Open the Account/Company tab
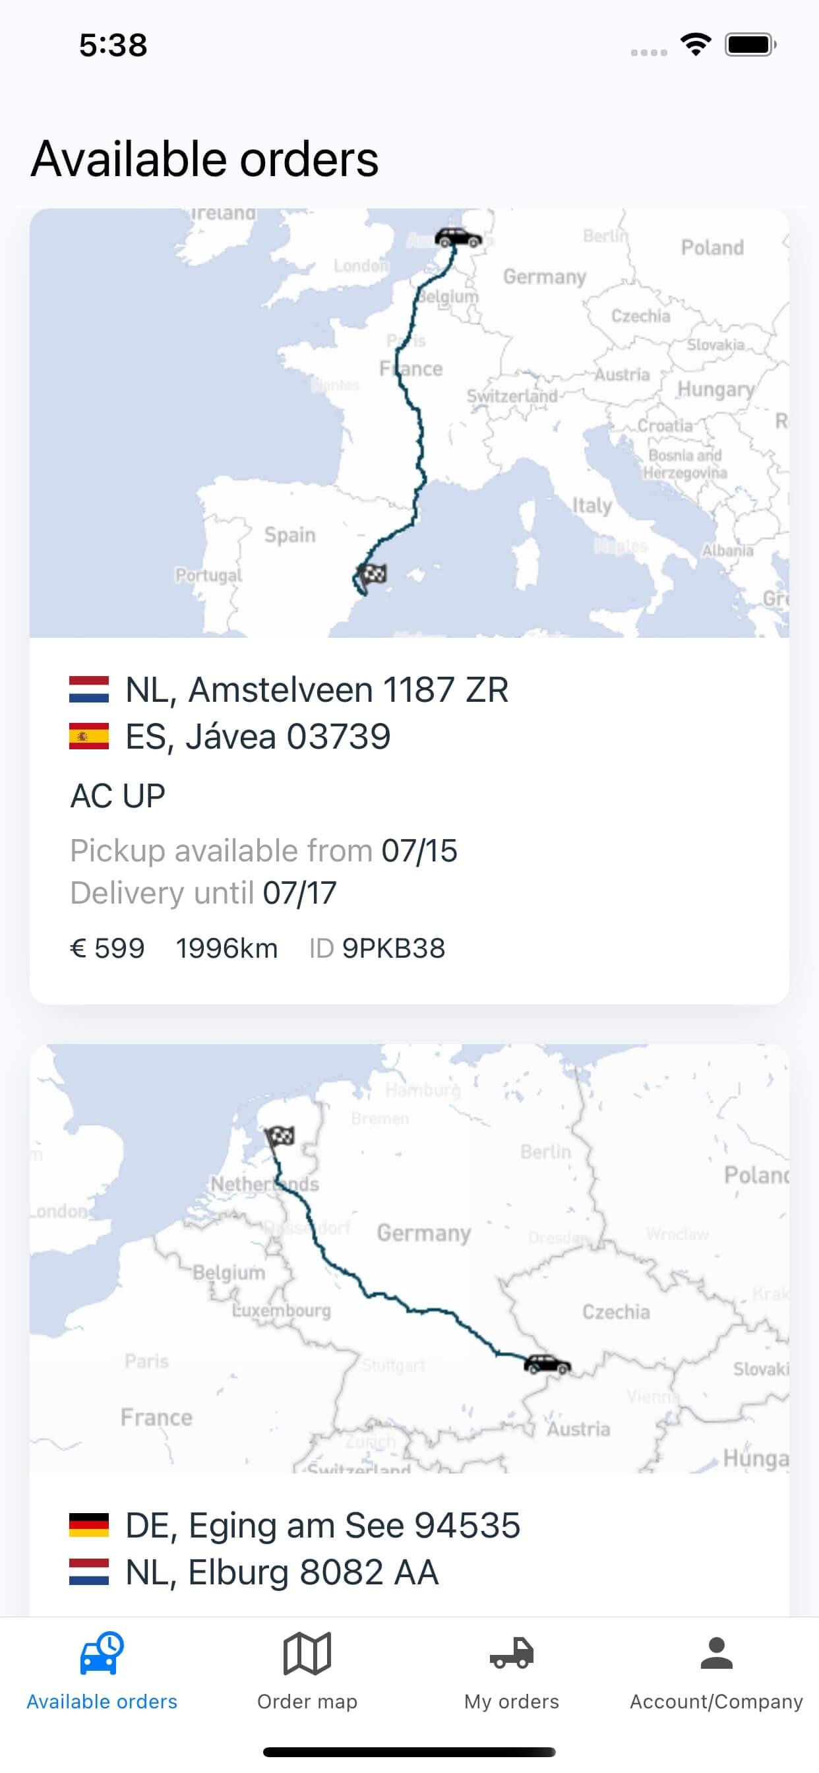The width and height of the screenshot is (819, 1773). 715,1671
